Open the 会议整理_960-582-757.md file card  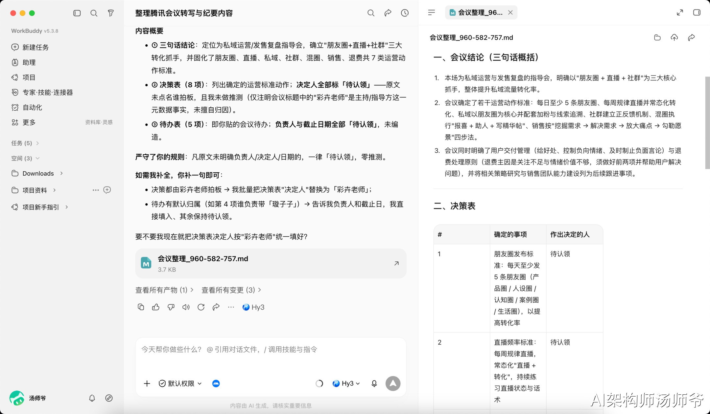click(x=271, y=264)
